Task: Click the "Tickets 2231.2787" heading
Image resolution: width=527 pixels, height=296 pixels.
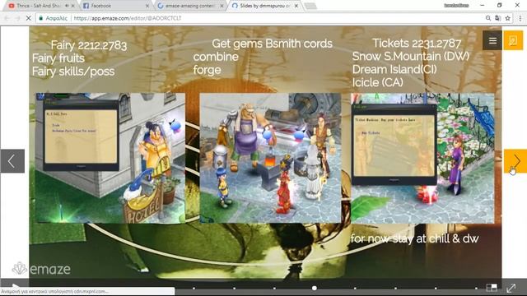Action: [417, 43]
